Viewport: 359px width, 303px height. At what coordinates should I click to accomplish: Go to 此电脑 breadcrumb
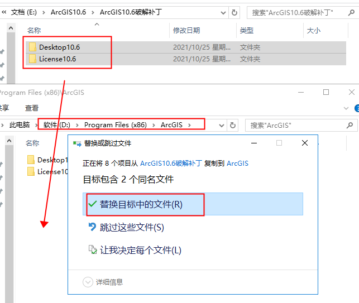tap(20, 125)
